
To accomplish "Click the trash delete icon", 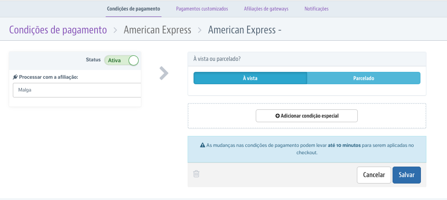I will click(196, 174).
